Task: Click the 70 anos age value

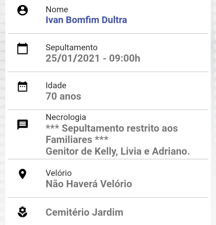Action: [x=63, y=96]
